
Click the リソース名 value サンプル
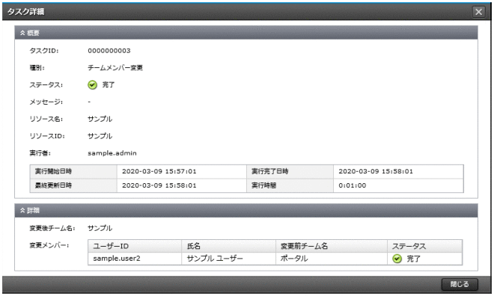pyautogui.click(x=100, y=119)
